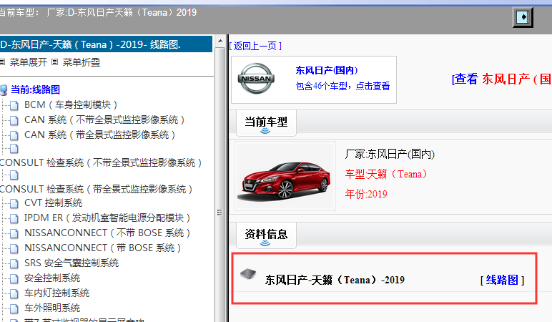
Task: Open NISSANCONNECT（不带 BOSE 系统）entry
Action: pos(107,233)
